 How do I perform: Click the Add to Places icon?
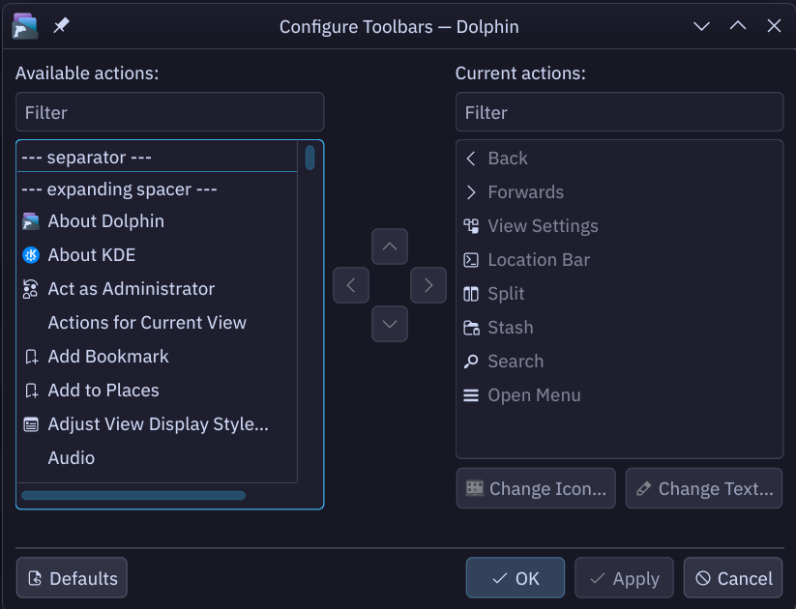click(x=31, y=391)
